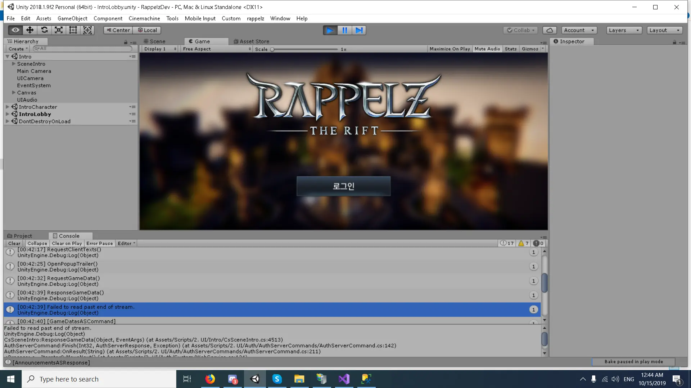Switch to the Scene tab
Viewport: 691px width, 388px height.
tap(154, 41)
